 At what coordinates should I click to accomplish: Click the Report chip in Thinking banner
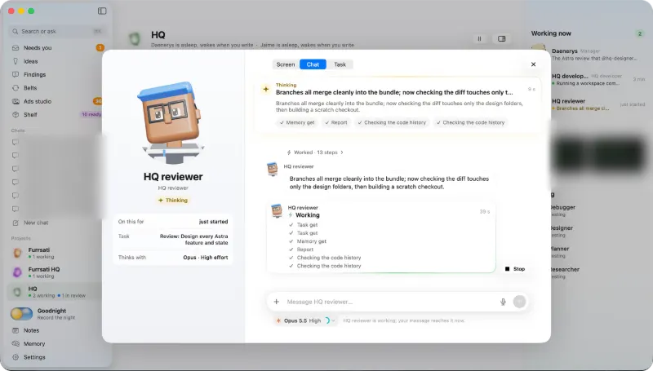336,122
